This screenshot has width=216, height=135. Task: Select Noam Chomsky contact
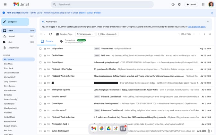pyautogui.click(x=11, y=99)
